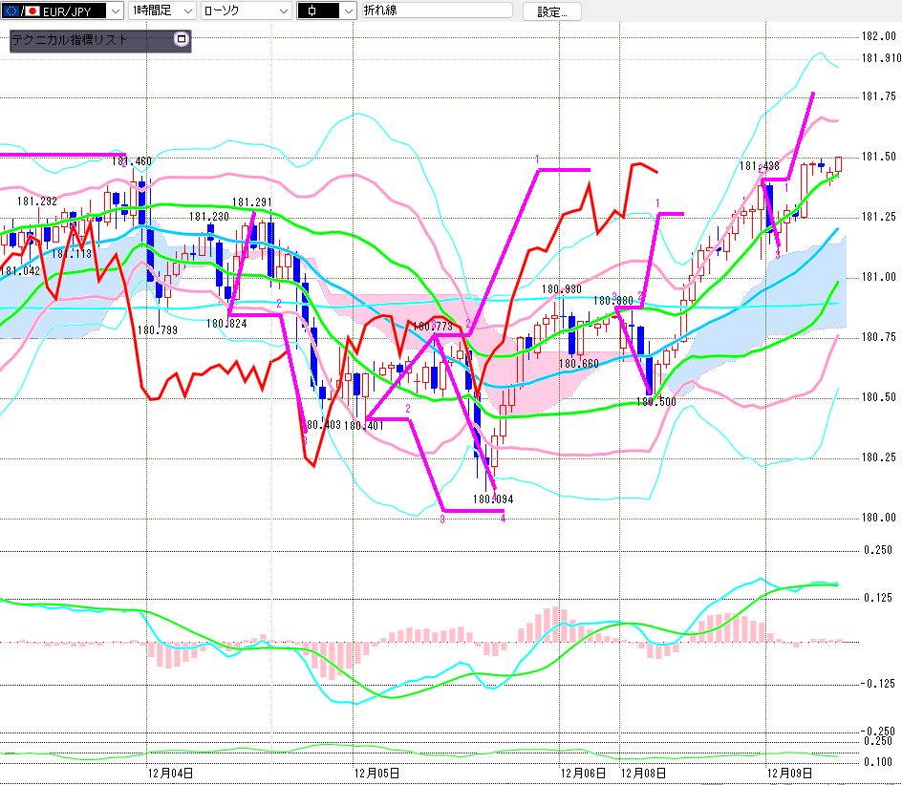
Task: Select the 12月09日 date marker
Action: (x=790, y=773)
